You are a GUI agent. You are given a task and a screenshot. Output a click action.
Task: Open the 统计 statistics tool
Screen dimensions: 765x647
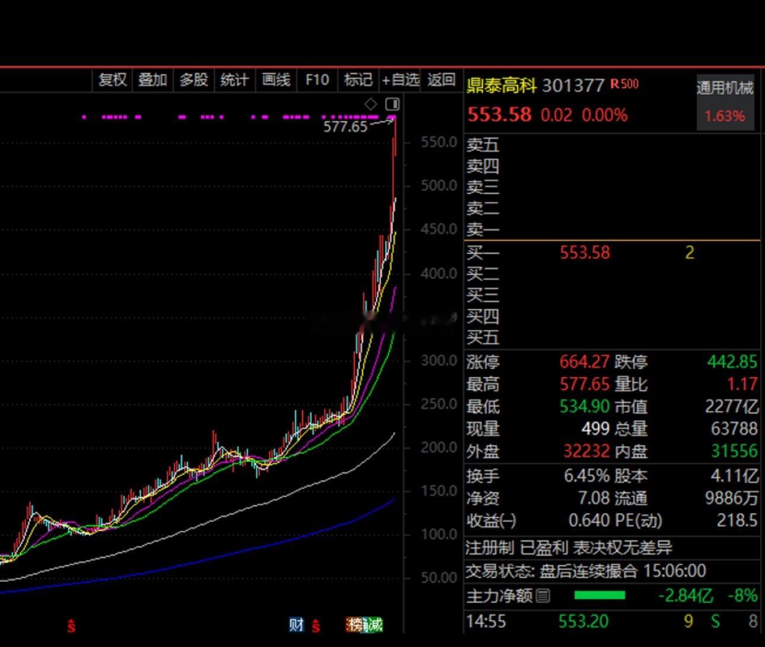(234, 79)
